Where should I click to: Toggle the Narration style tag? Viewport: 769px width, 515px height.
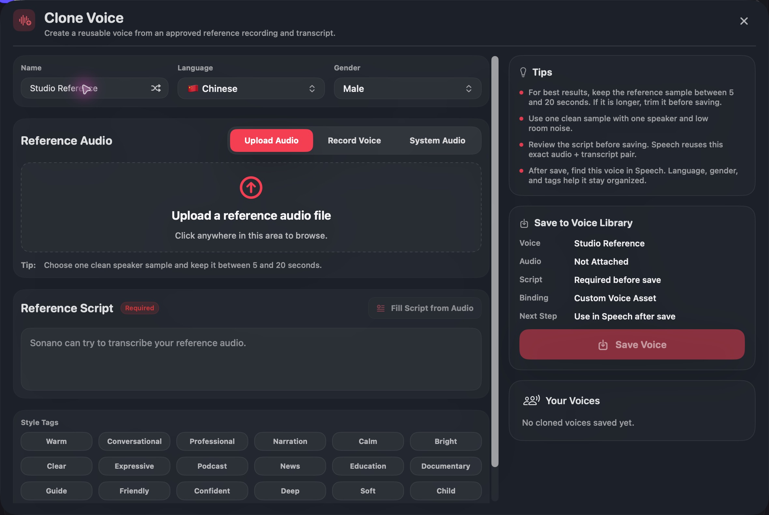tap(290, 441)
